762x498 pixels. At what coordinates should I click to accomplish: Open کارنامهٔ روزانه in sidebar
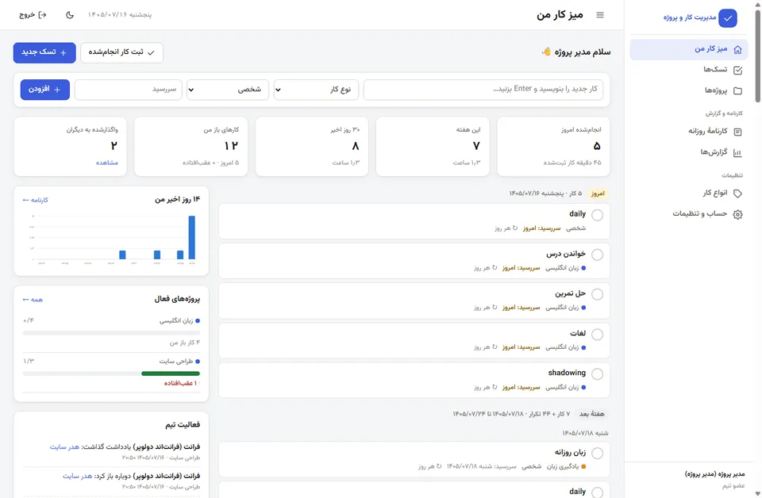coord(689,132)
